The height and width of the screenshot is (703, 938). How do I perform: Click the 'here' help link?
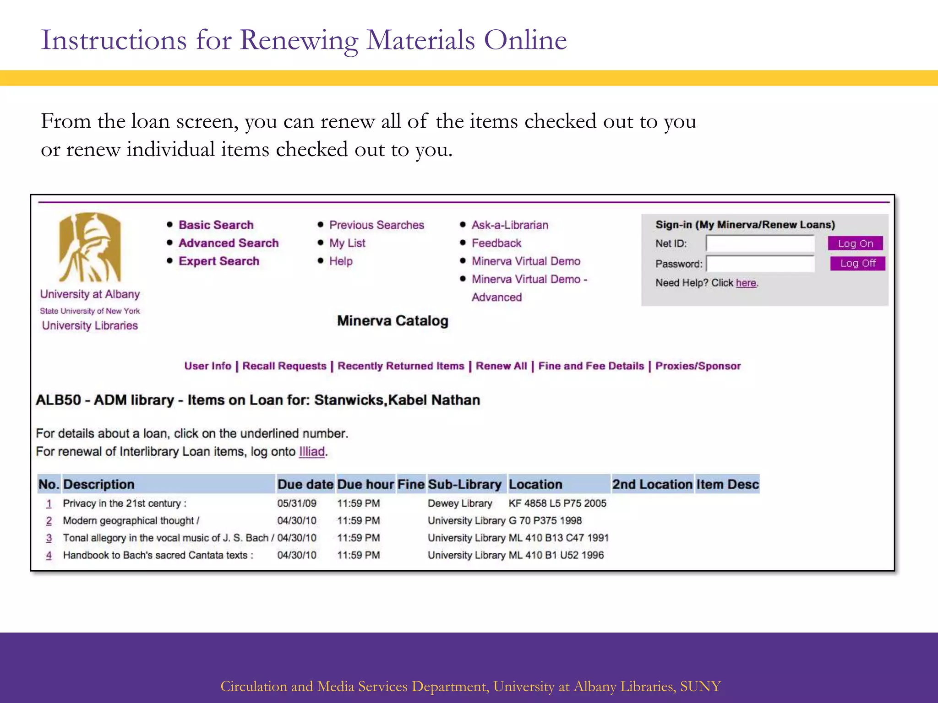coord(746,283)
